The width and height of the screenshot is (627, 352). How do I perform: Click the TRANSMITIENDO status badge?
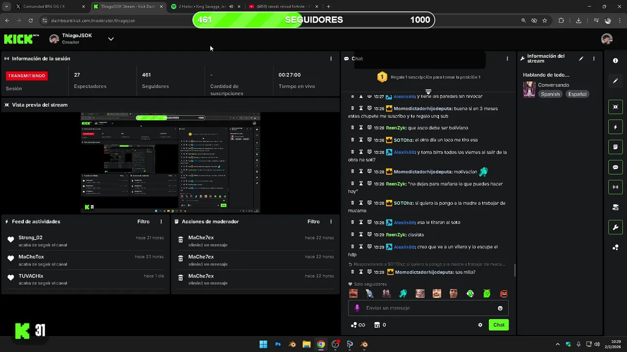coord(26,76)
